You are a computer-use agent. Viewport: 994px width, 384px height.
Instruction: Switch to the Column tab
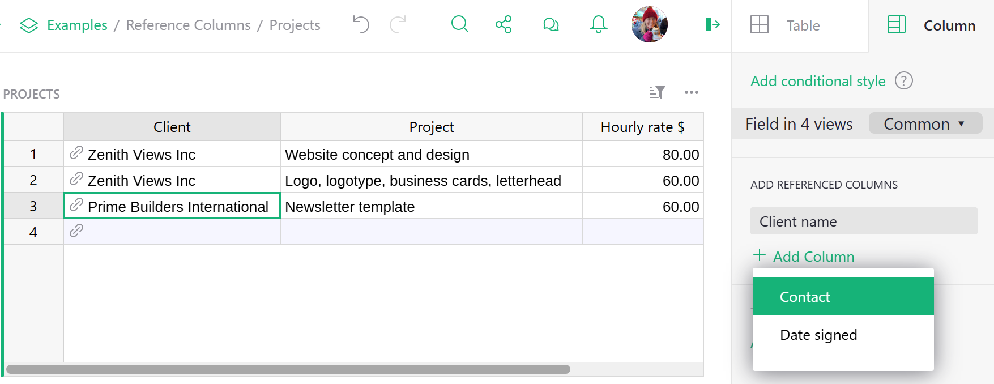(932, 25)
